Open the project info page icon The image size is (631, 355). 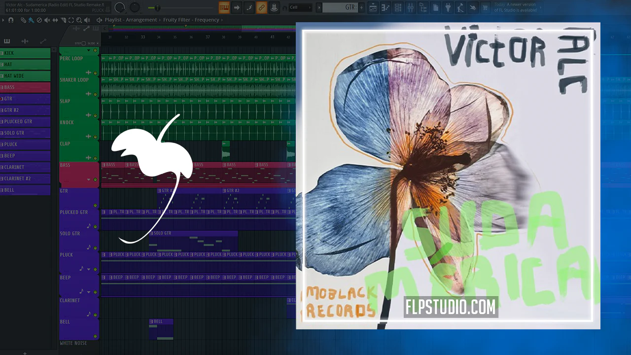(436, 7)
